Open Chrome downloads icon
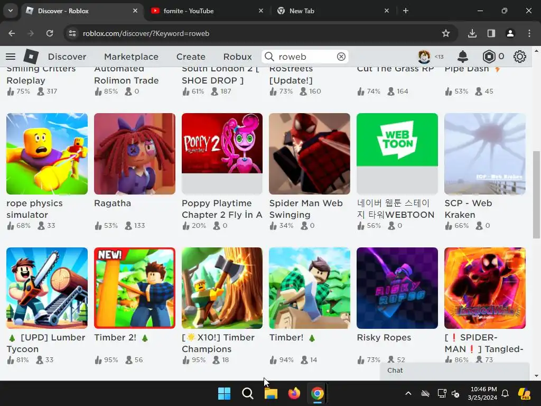This screenshot has height=406, width=541. 472,33
